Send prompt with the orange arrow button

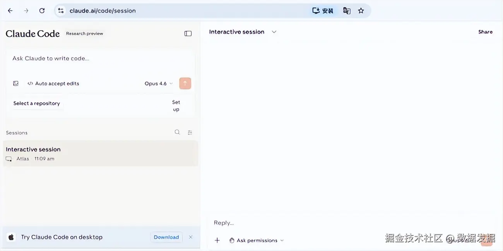[185, 83]
